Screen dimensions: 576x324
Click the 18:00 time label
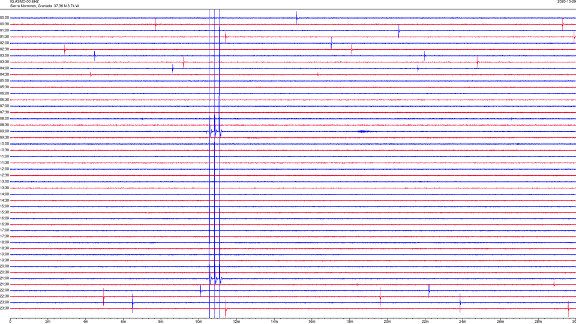[x=4, y=242]
